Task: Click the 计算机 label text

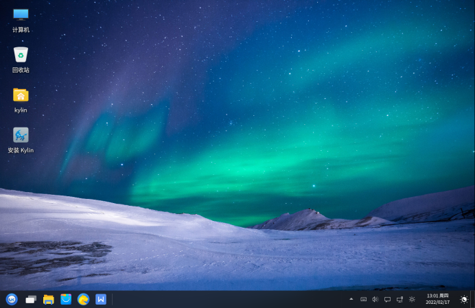Action: 21,29
